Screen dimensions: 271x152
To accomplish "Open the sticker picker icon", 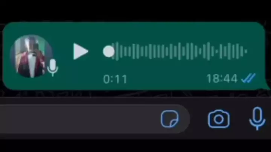I will (x=169, y=119).
